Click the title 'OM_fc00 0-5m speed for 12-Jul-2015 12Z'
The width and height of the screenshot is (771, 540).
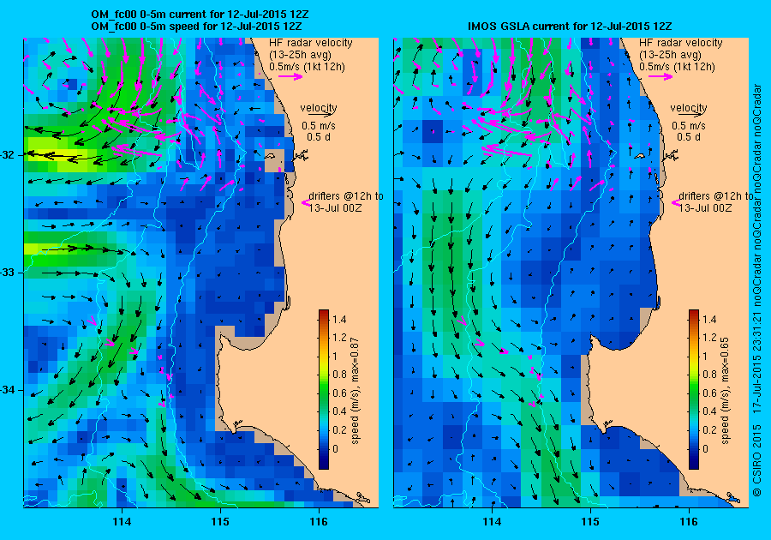pyautogui.click(x=196, y=26)
